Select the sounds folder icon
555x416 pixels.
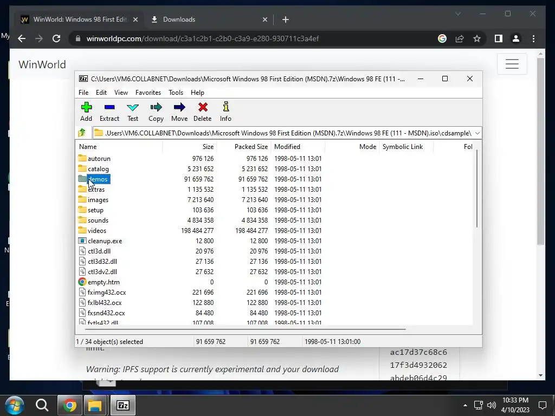click(82, 219)
